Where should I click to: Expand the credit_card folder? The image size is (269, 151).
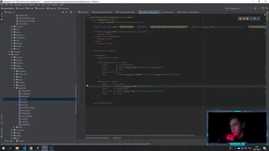[14, 74]
